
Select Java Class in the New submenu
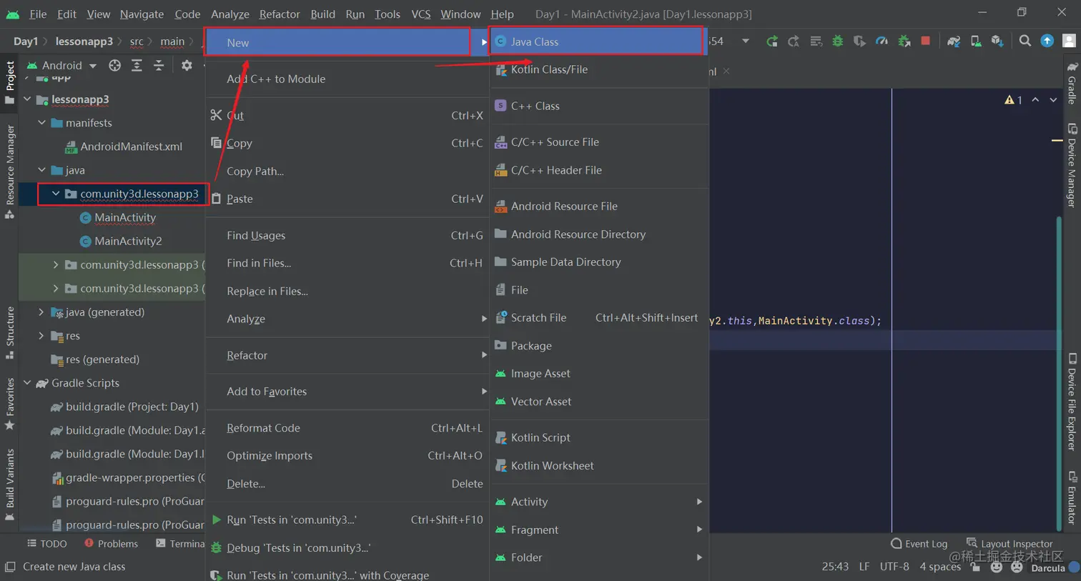pos(598,41)
